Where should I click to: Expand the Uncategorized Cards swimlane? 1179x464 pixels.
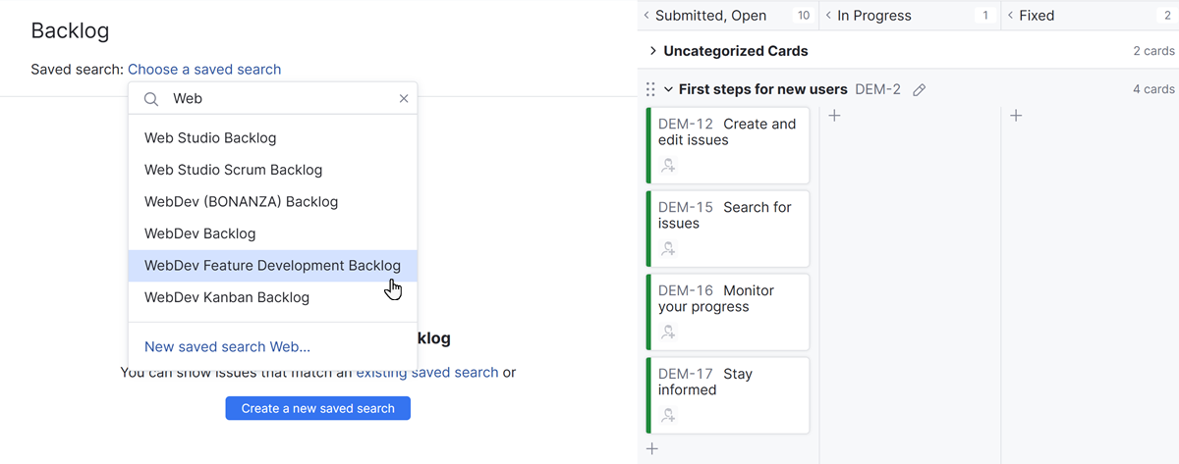(x=653, y=51)
